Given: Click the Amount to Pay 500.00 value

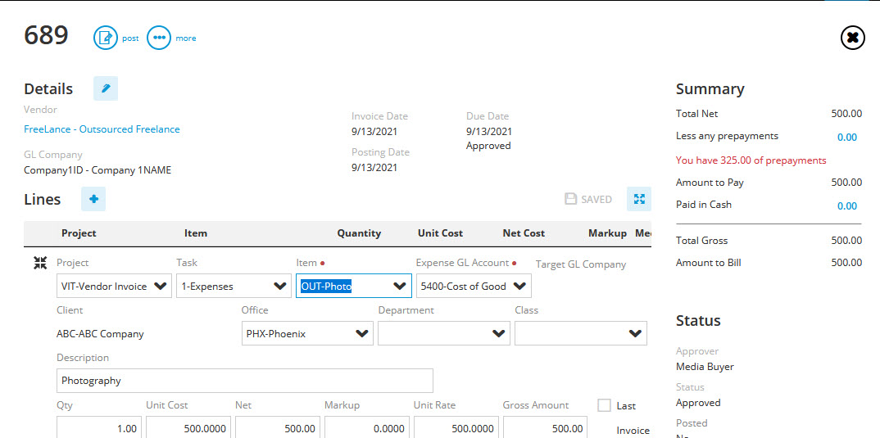Looking at the screenshot, I should point(846,183).
